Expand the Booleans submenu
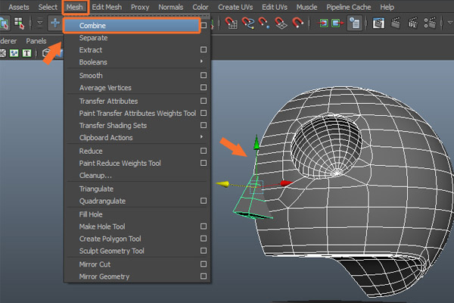Viewport: 454px width, 303px height. point(202,61)
